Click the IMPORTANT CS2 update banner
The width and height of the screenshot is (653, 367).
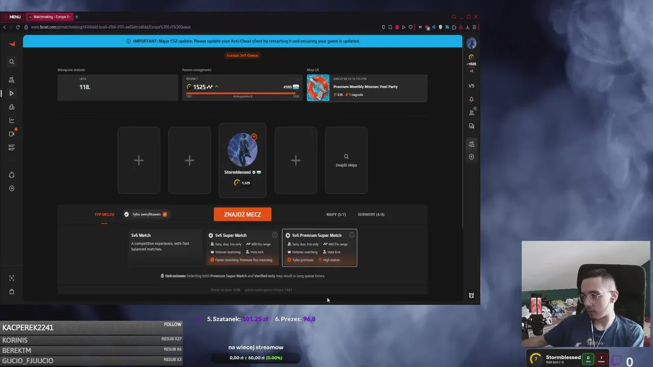(243, 41)
